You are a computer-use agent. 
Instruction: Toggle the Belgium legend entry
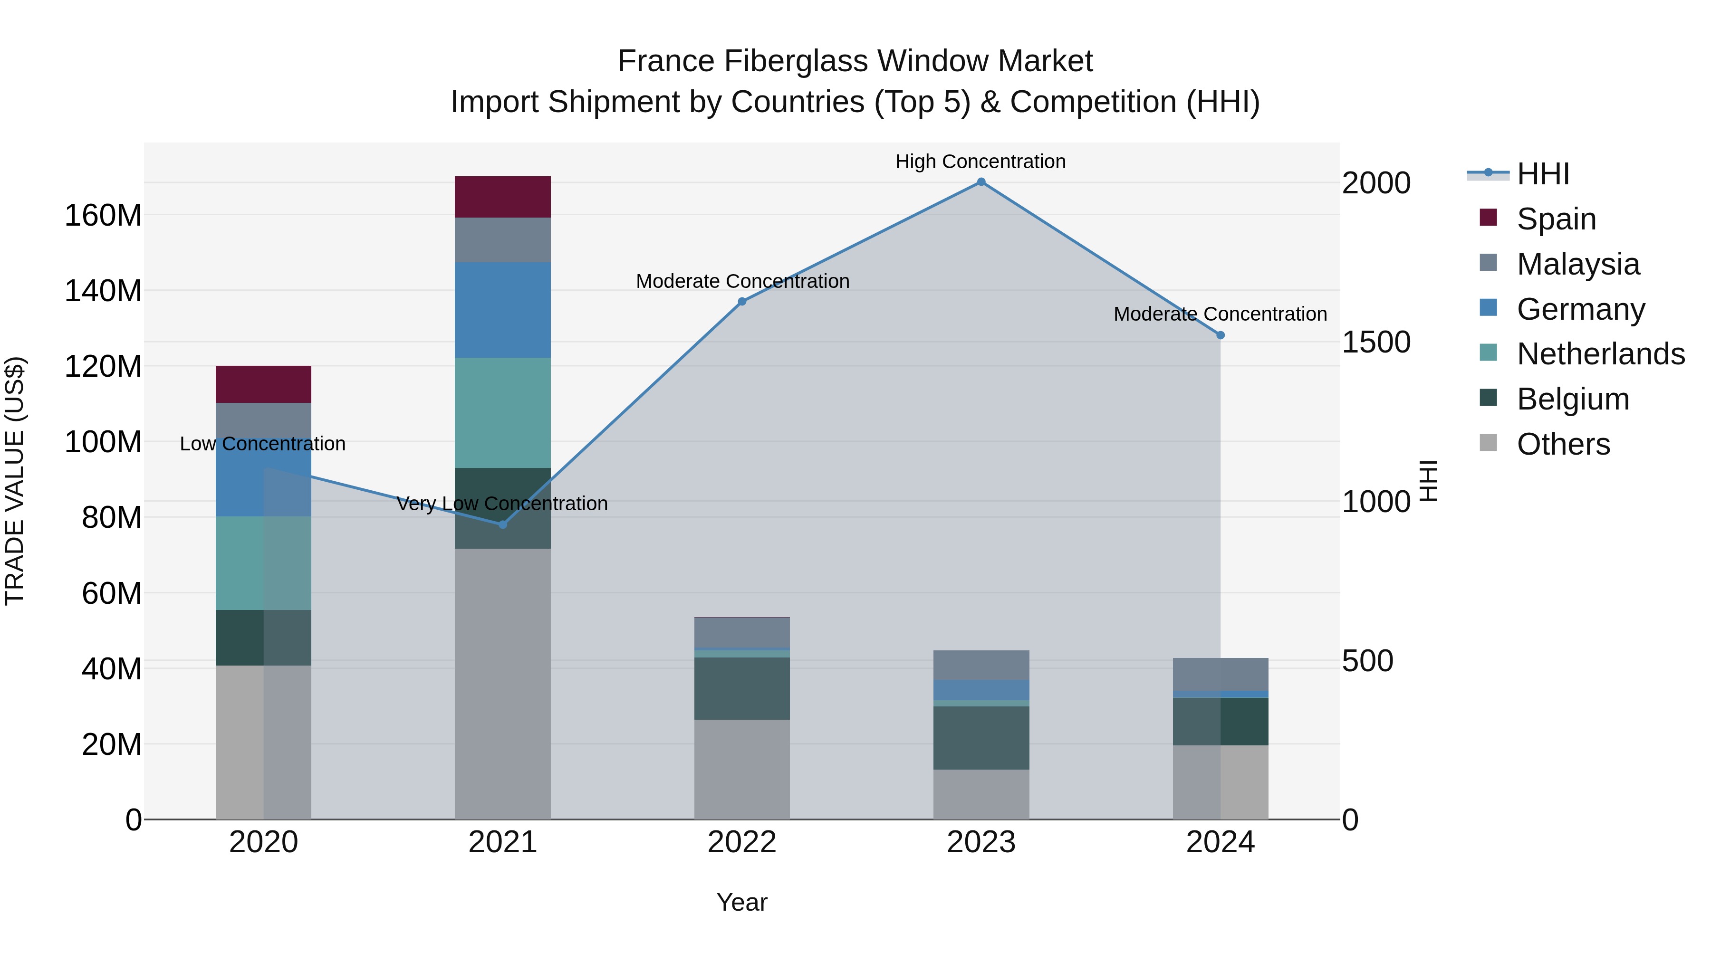[1554, 399]
